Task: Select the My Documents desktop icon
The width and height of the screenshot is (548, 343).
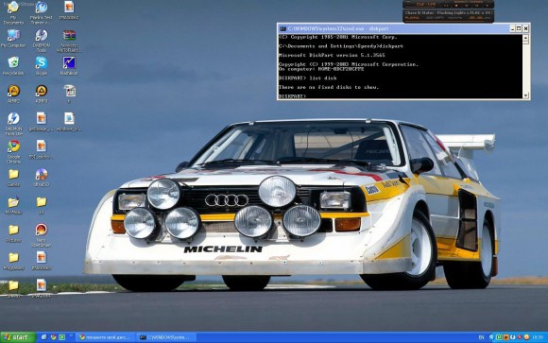Action: (13, 7)
